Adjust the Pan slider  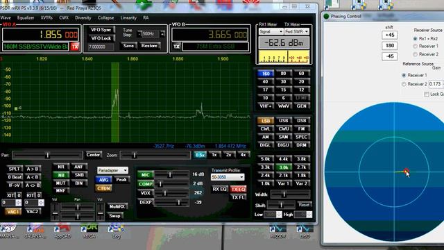(47, 155)
